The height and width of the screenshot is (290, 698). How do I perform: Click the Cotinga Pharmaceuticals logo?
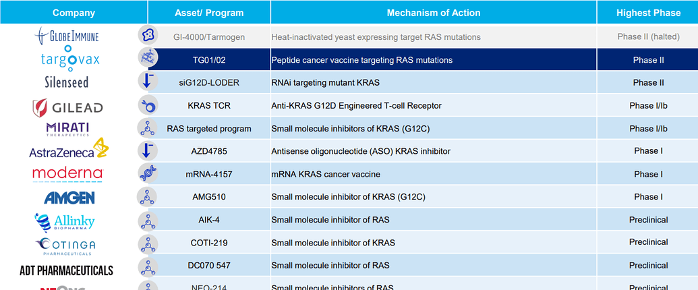[65, 246]
